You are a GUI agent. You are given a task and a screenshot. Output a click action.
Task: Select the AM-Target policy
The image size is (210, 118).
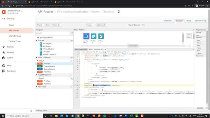tap(47, 44)
